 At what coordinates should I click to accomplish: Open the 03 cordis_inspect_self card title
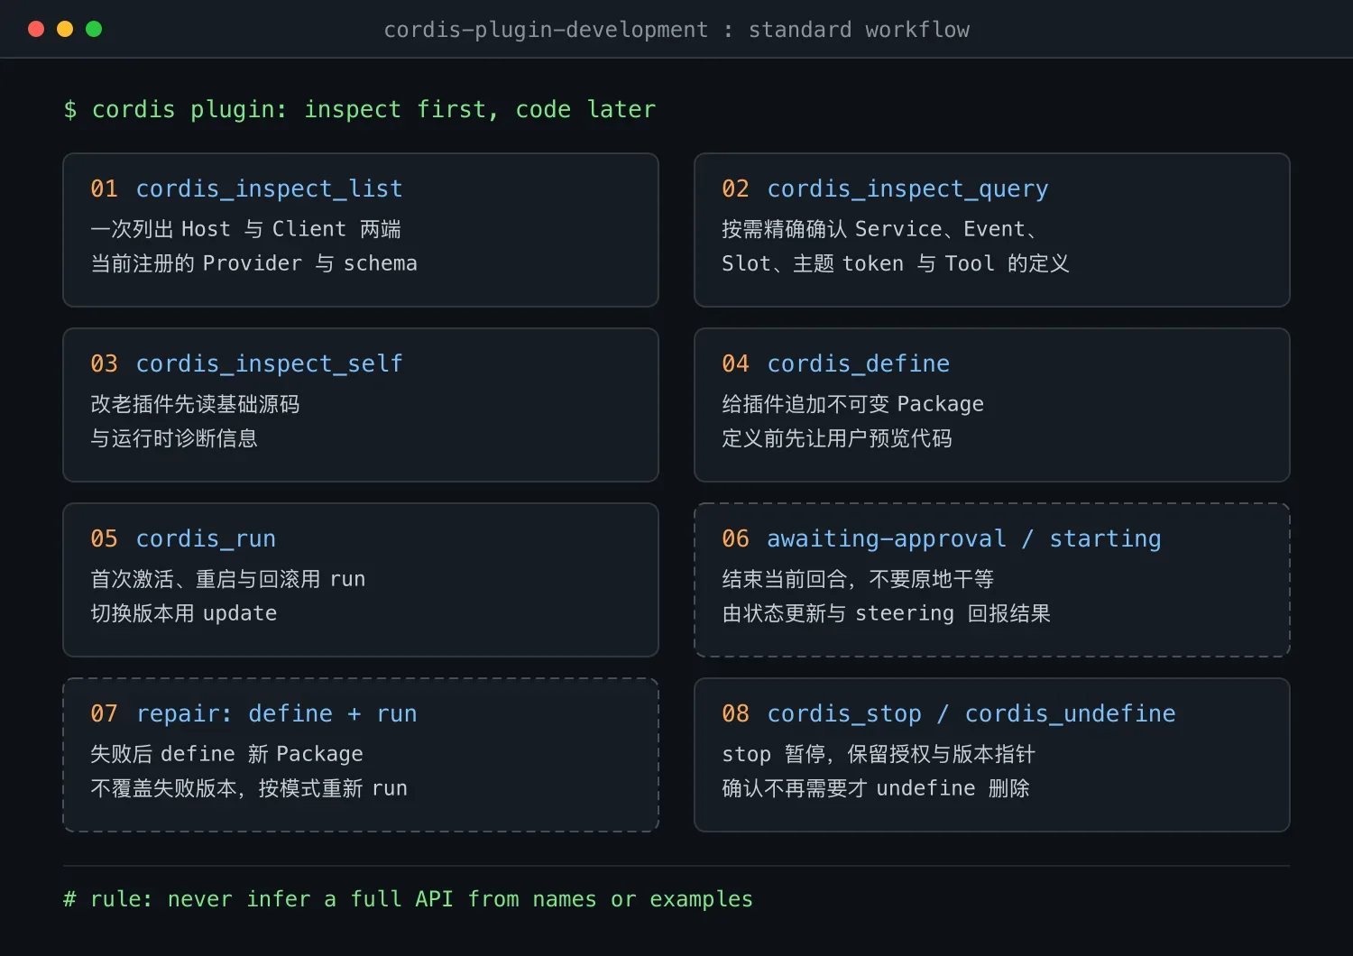click(x=246, y=363)
